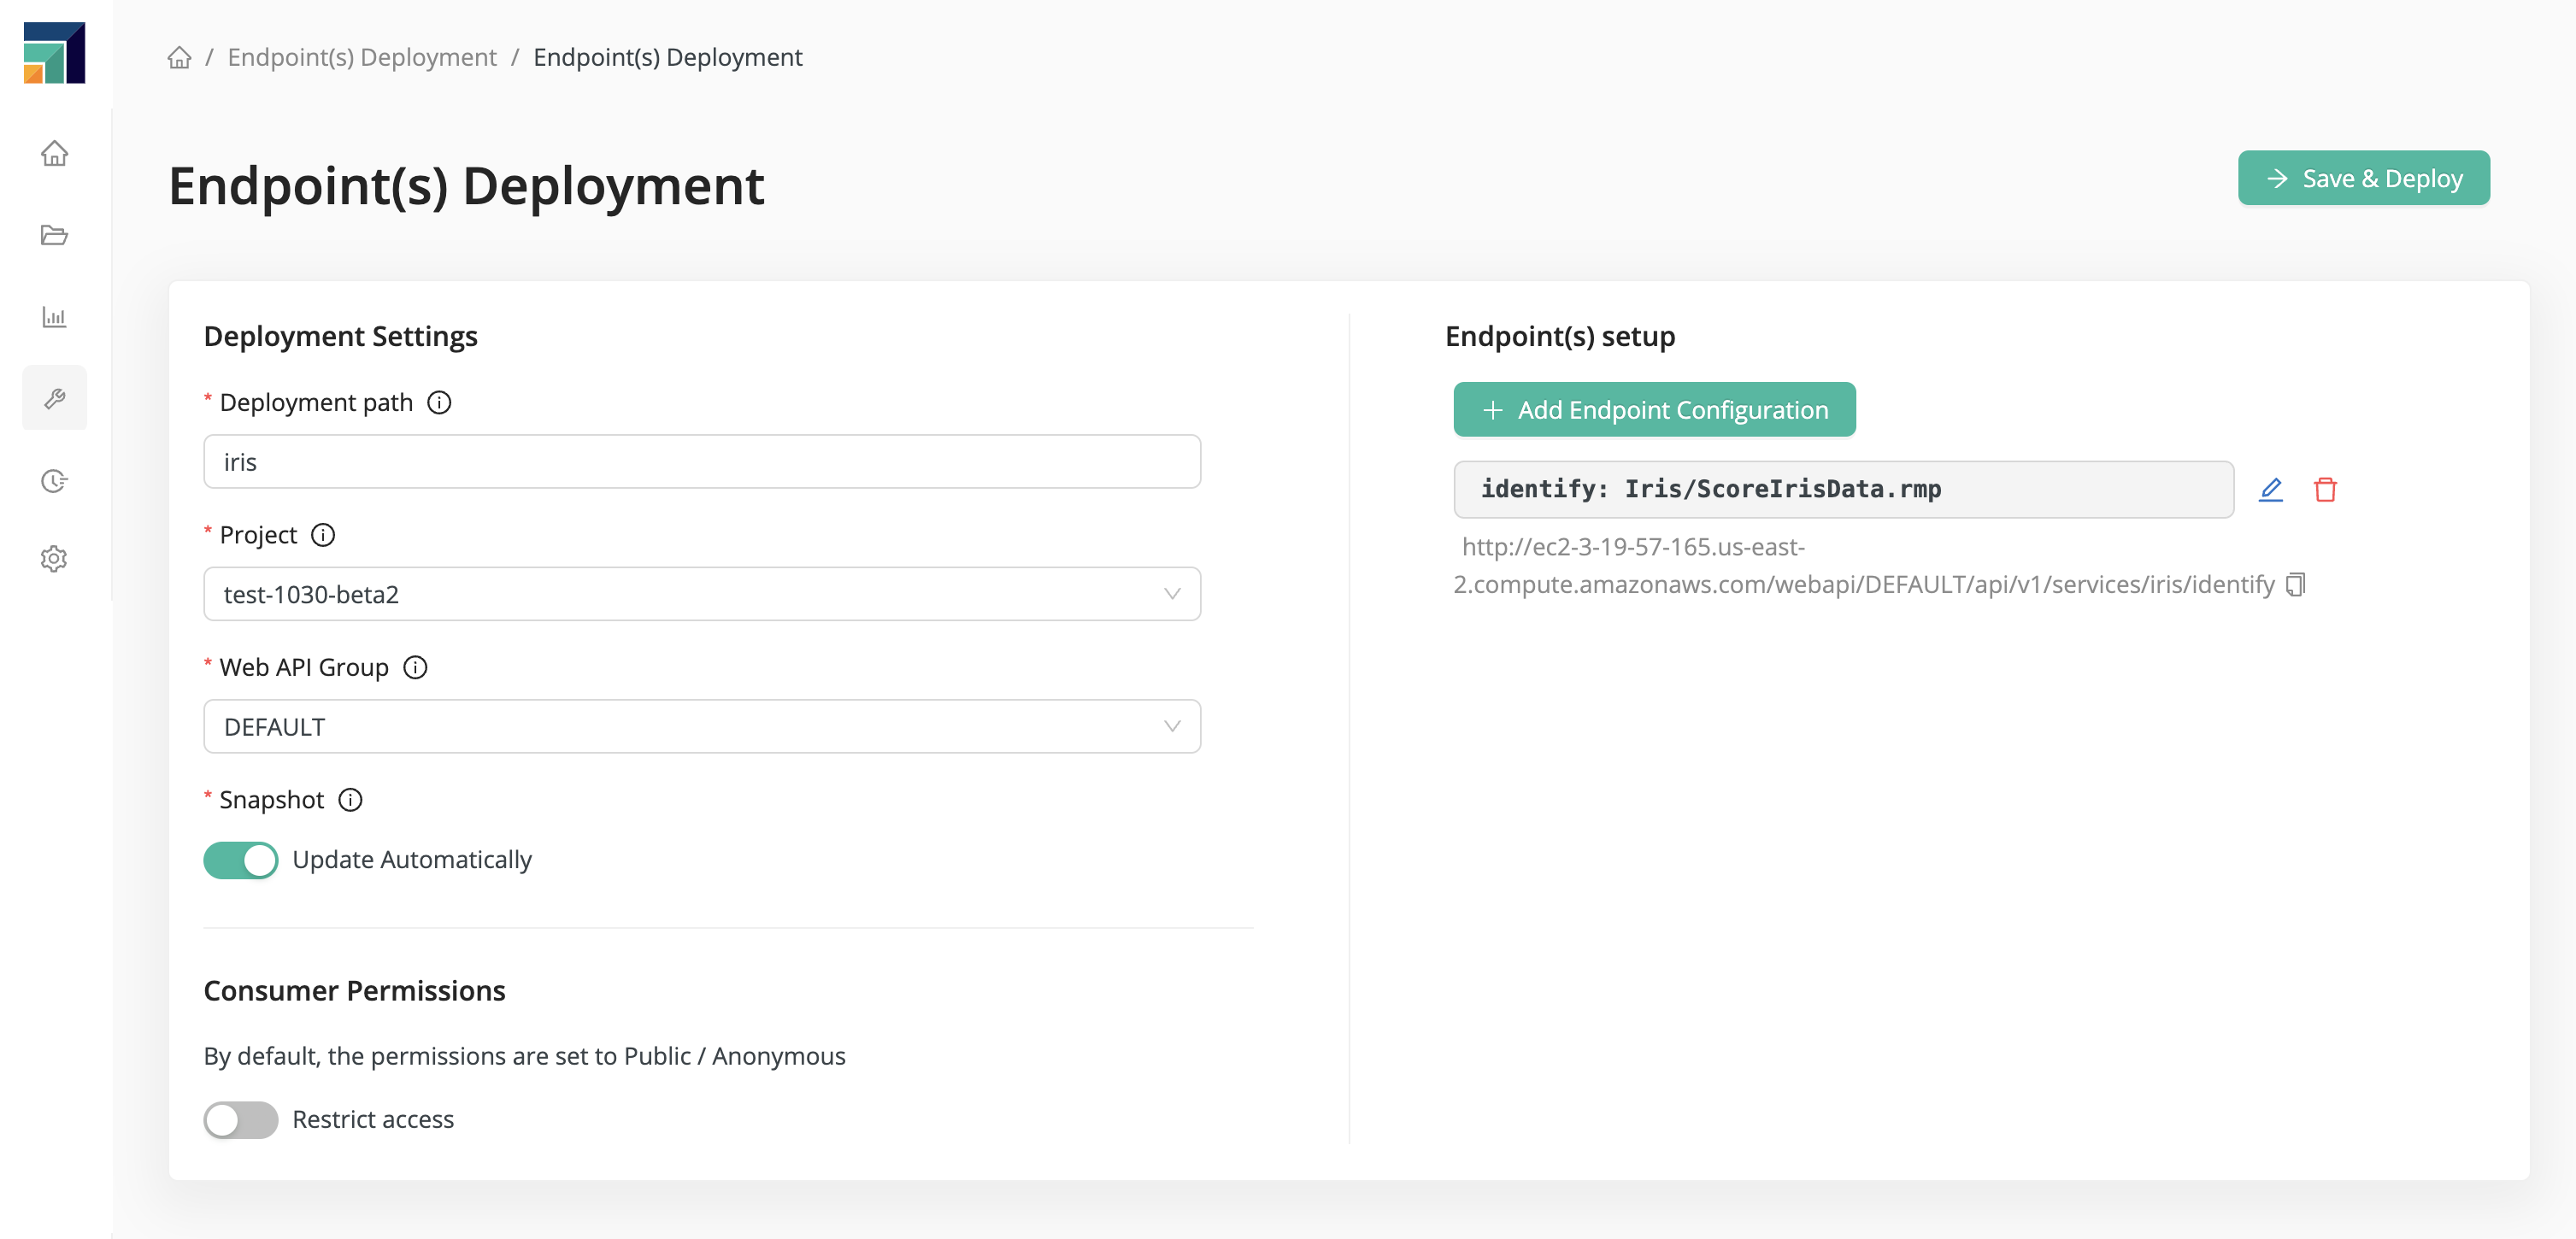
Task: Copy the endpoint URL using copy icon
Action: pos(2294,585)
